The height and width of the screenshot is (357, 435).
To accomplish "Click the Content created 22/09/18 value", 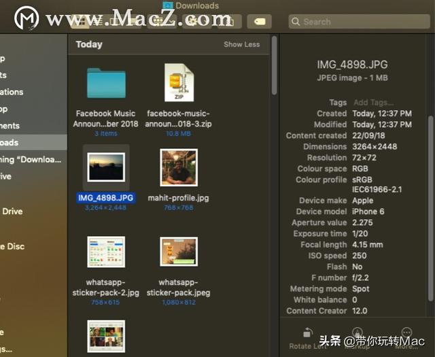I will coord(368,136).
